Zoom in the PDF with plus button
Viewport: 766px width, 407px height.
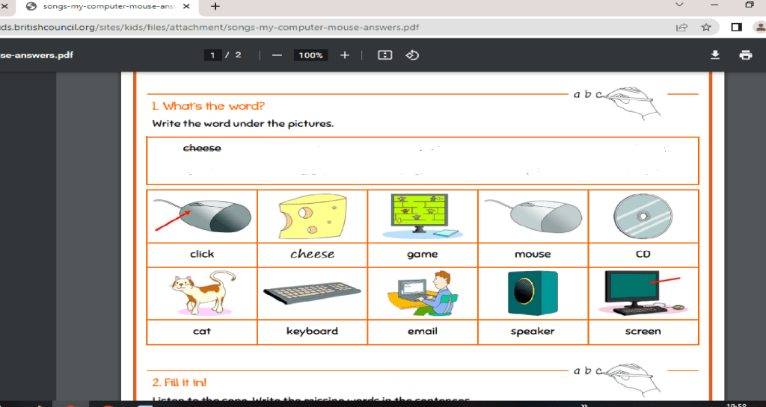[x=345, y=55]
